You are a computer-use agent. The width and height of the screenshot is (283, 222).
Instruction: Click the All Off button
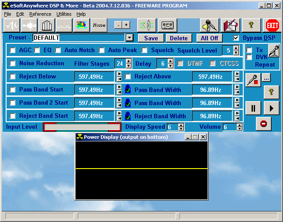[x=209, y=38]
